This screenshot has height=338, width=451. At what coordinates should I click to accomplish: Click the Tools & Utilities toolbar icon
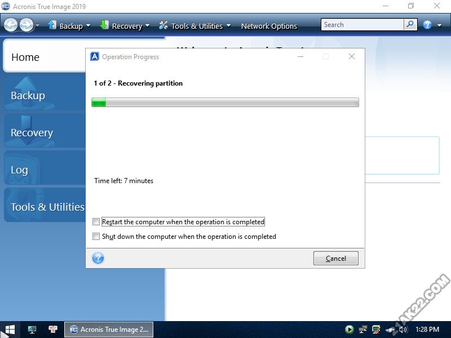(x=163, y=25)
